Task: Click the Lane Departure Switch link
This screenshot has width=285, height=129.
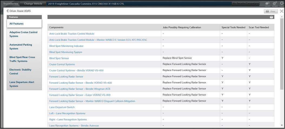Action: pos(62,107)
